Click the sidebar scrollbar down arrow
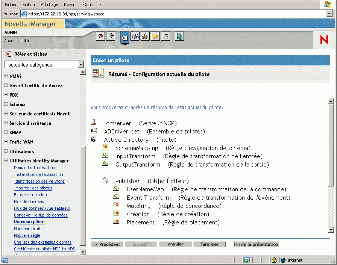Viewport: 337px width, 265px height. point(83,252)
